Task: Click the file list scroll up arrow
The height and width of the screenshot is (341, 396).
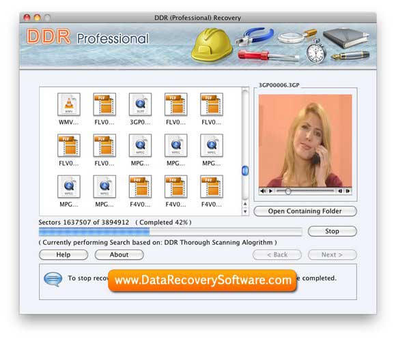Action: [x=245, y=204]
